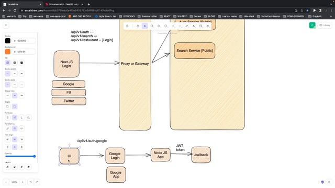335x188 pixels.
Task: Open a new browser tab
Action: coord(88,4)
